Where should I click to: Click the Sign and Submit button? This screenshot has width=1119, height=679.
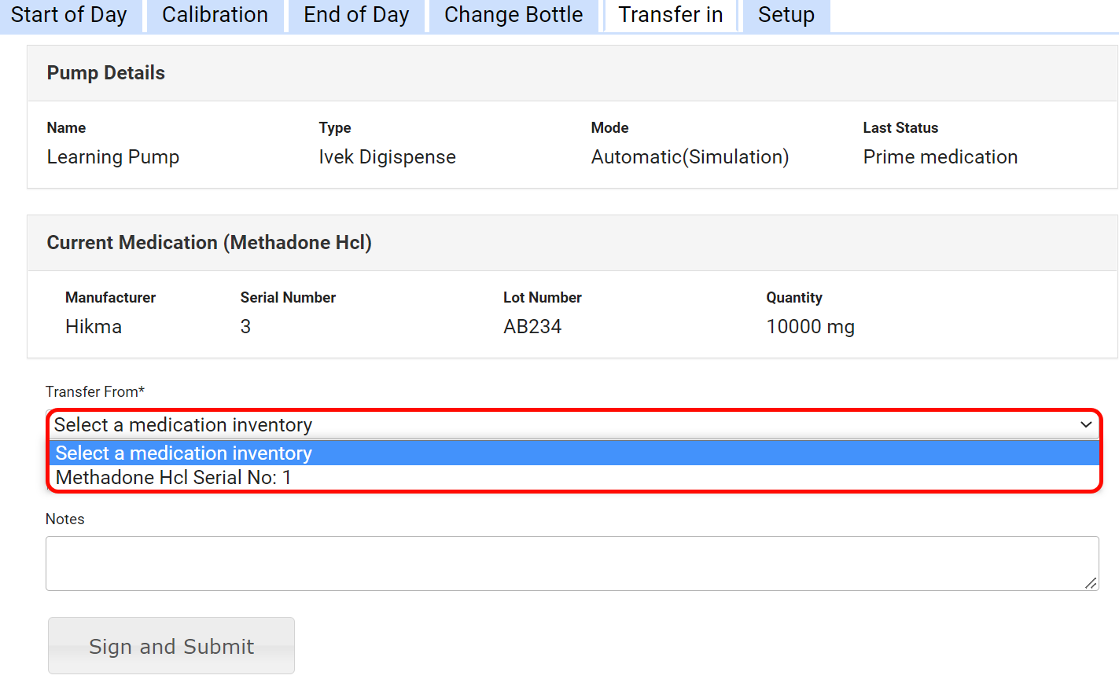tap(171, 645)
